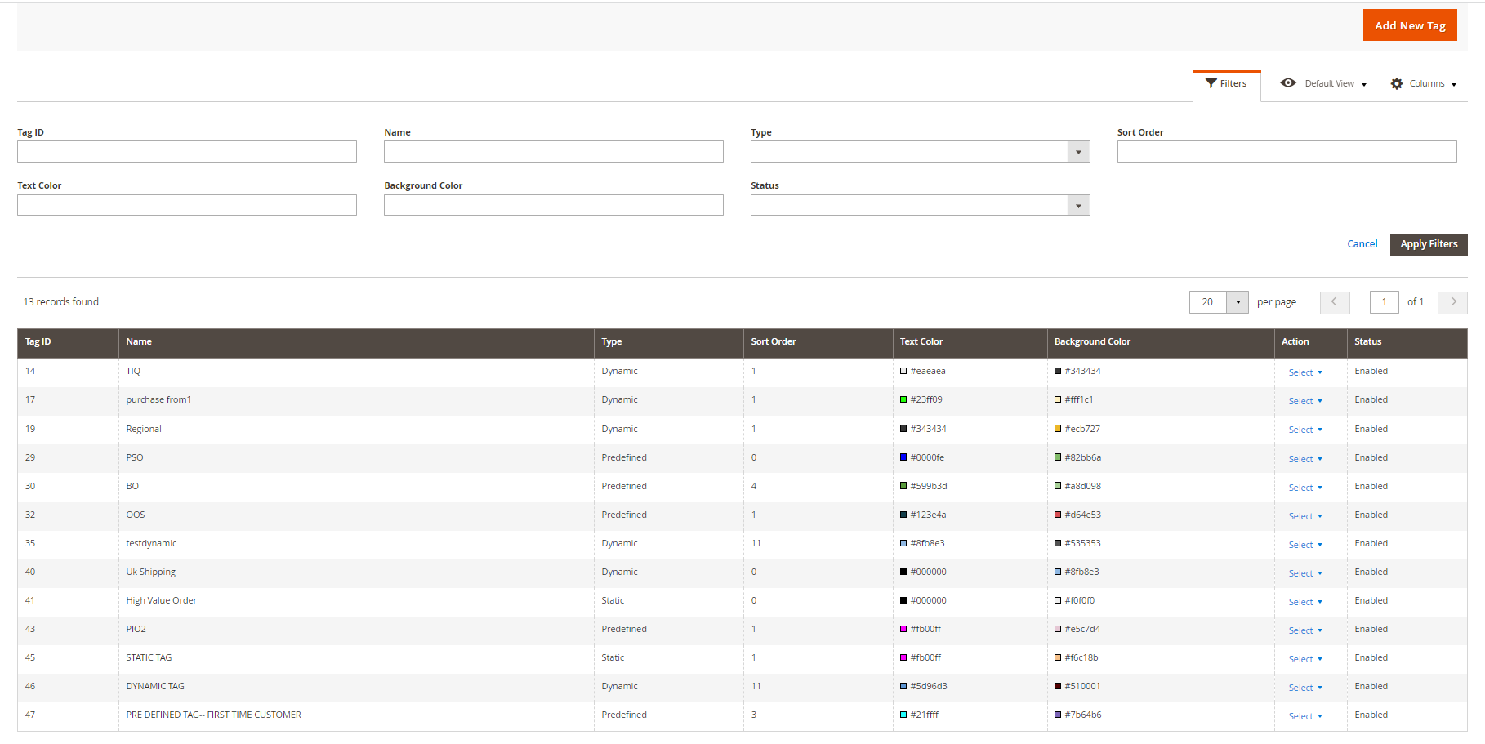Sort table by Tag ID column header

[x=38, y=342]
